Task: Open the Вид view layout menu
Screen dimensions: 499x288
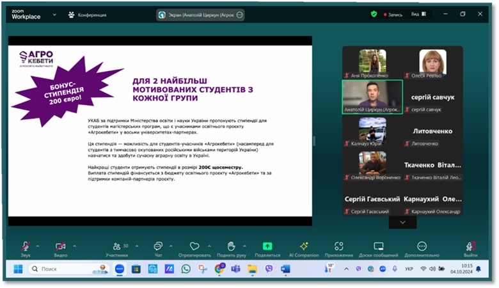Action: point(418,14)
